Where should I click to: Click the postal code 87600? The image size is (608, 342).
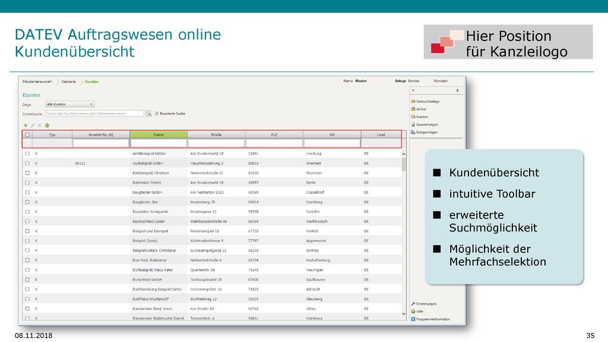point(253,280)
